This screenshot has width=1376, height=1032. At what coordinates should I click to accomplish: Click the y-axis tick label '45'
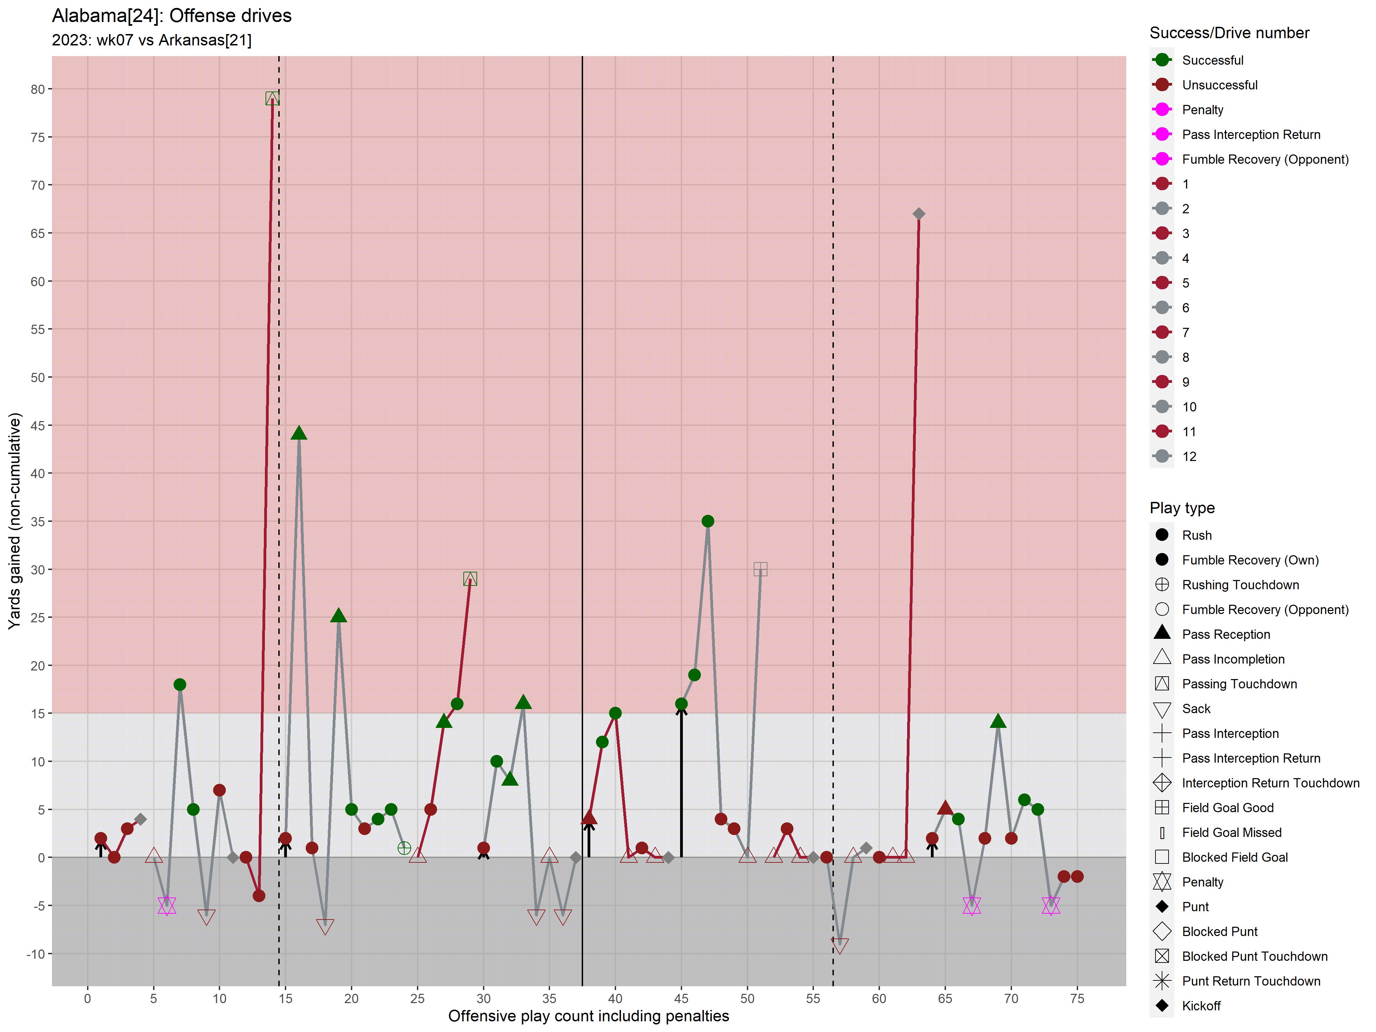[x=38, y=426]
